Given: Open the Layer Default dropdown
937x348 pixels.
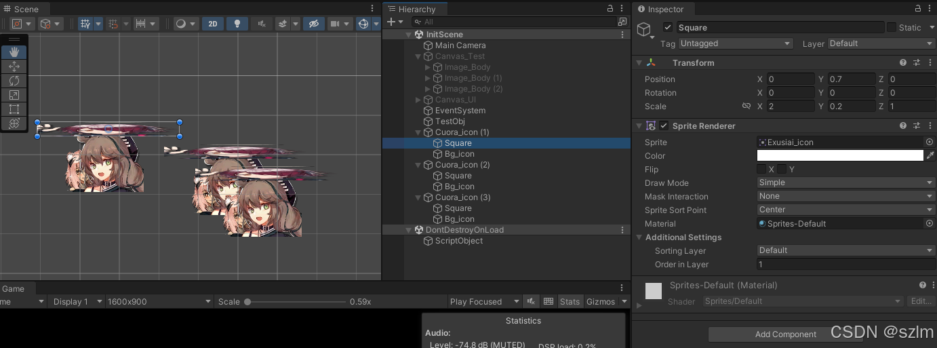Looking at the screenshot, I should [881, 43].
